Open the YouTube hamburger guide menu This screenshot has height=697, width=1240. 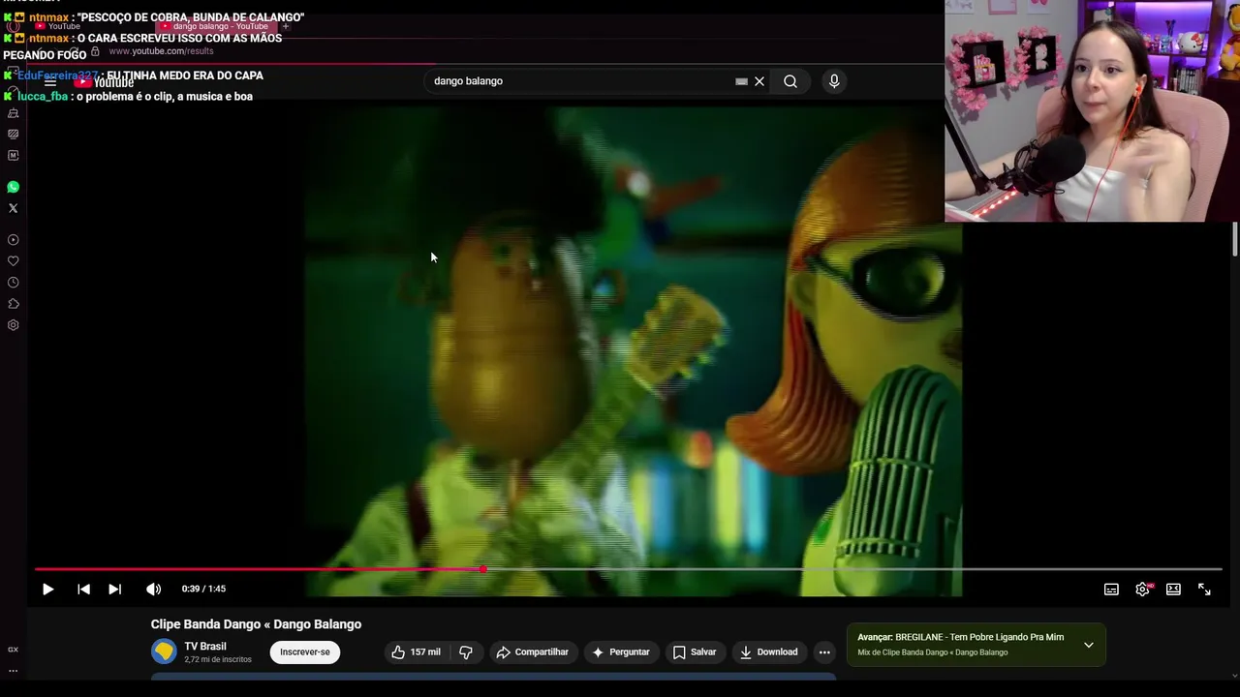click(x=50, y=82)
